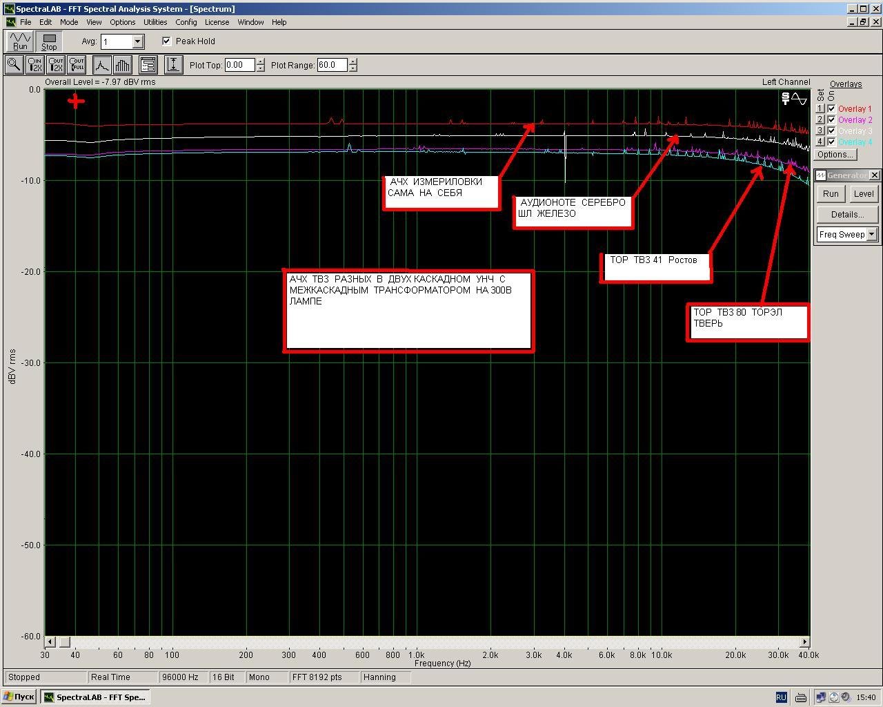Click SpectraLAB icon in the menu bar
This screenshot has width=883, height=707.
click(10, 22)
